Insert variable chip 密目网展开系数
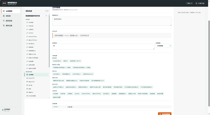 coord(118,87)
